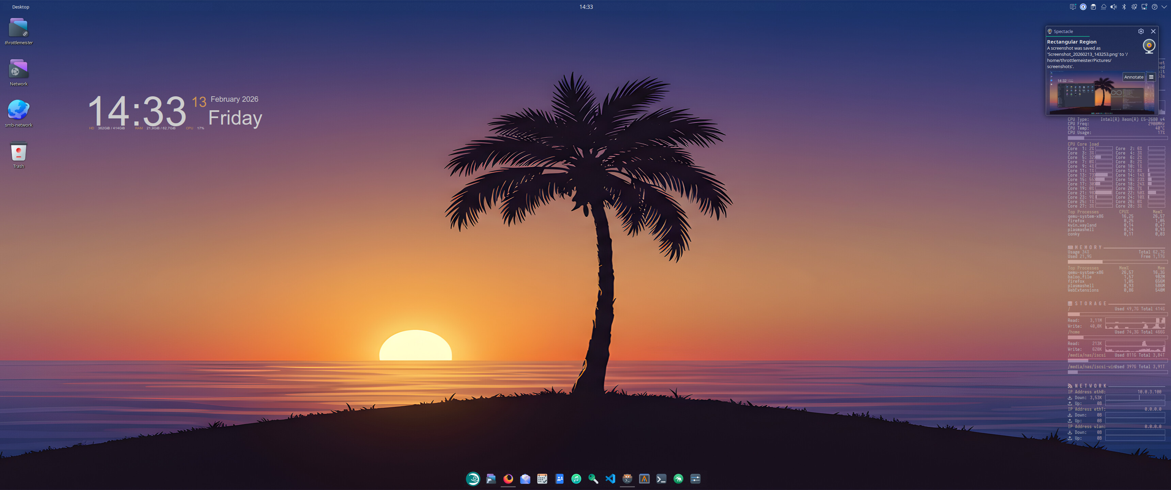The image size is (1171, 490).
Task: Open the Dolphin file manager icon
Action: click(x=491, y=479)
